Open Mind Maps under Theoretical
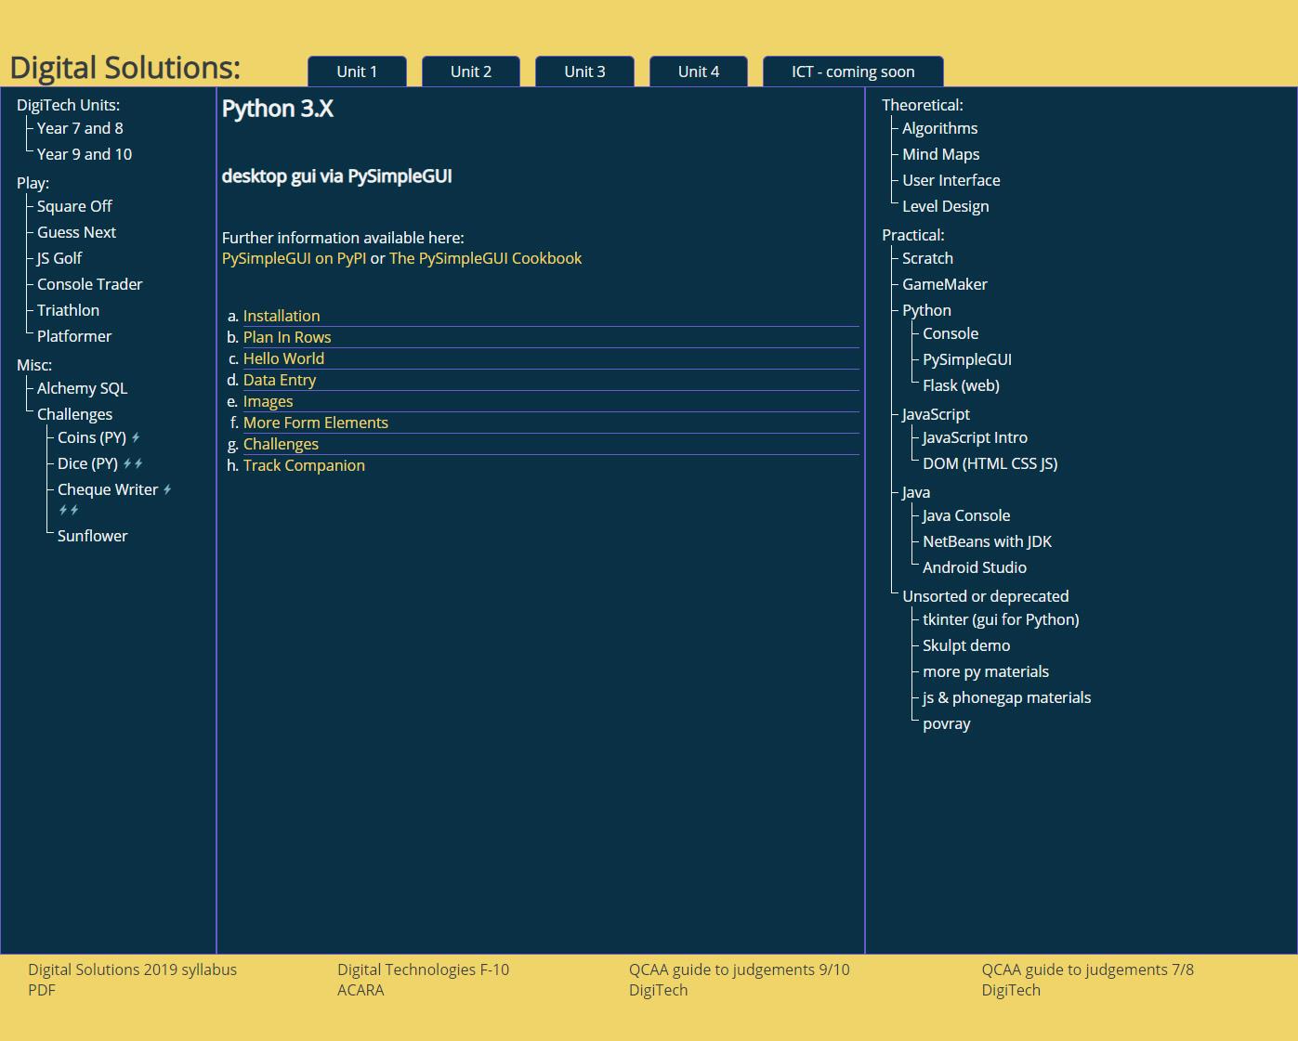 click(x=940, y=154)
